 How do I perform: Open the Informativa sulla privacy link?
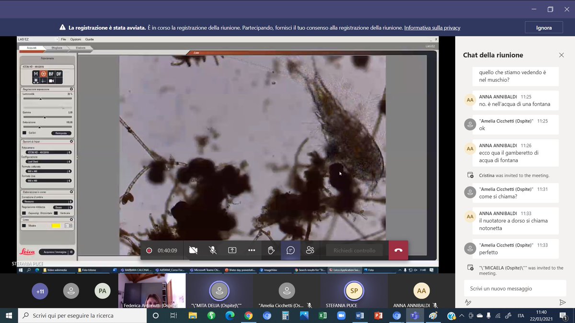click(432, 28)
